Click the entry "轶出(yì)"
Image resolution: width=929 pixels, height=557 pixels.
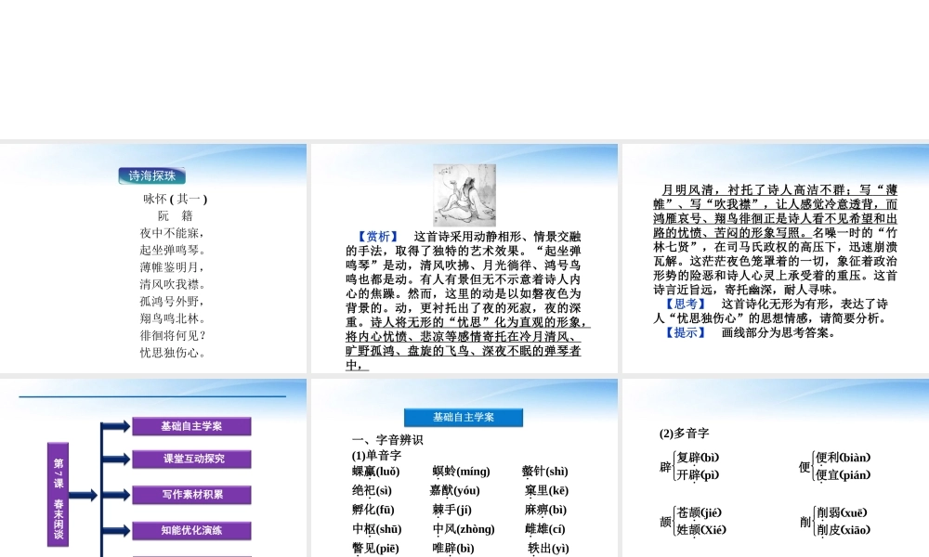point(549,549)
